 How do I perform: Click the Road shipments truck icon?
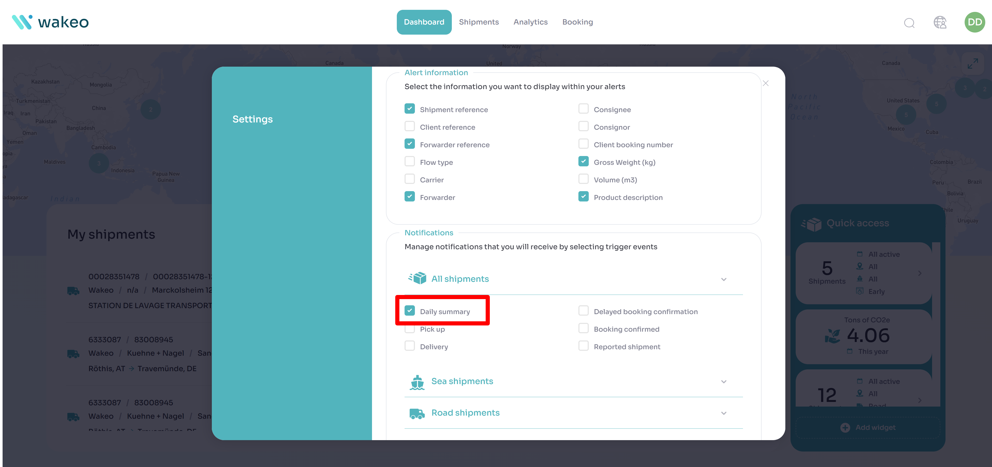[x=417, y=413]
